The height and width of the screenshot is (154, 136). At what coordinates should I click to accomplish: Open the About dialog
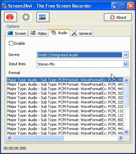point(118,17)
